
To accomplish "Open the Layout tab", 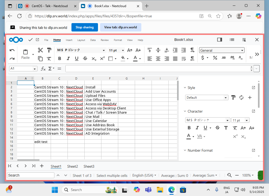I will pyautogui.click(x=81, y=40).
